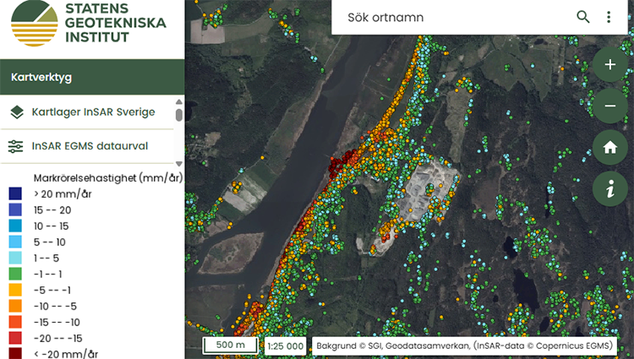Click the magnifier search icon
634x359 pixels.
[583, 17]
